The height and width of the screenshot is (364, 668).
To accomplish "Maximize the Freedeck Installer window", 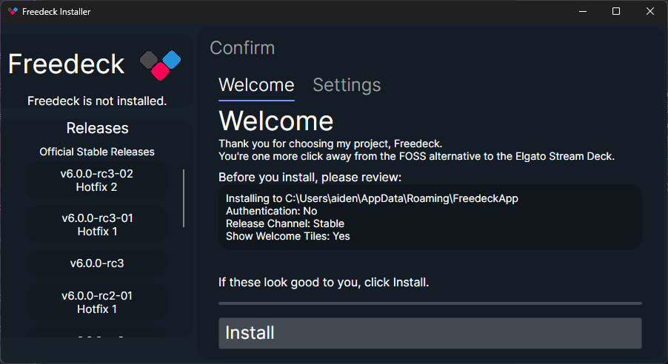I will 616,12.
